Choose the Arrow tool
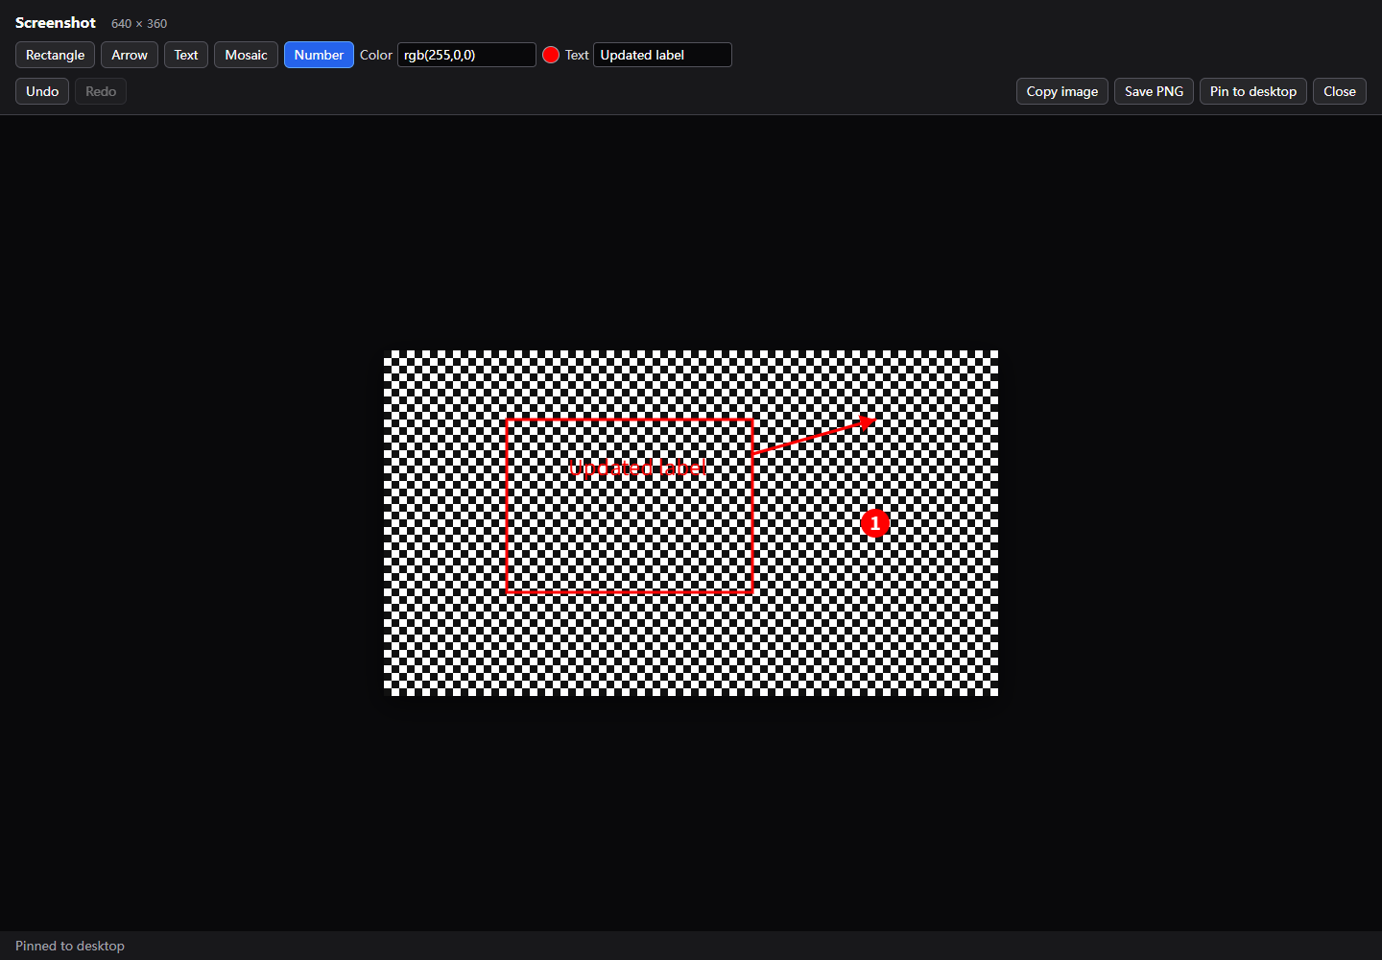The width and height of the screenshot is (1382, 960). (130, 55)
